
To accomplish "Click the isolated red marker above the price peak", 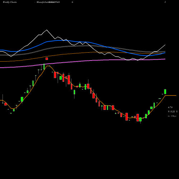I will (47, 59).
